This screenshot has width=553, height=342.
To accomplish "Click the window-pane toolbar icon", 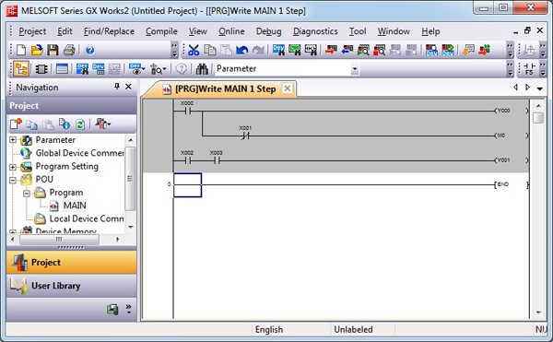I will (62, 69).
